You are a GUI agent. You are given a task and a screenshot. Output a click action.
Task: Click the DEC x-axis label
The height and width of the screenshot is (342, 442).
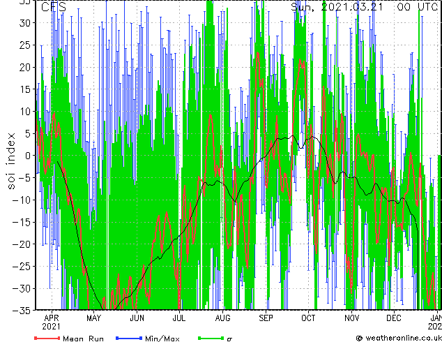(x=394, y=318)
